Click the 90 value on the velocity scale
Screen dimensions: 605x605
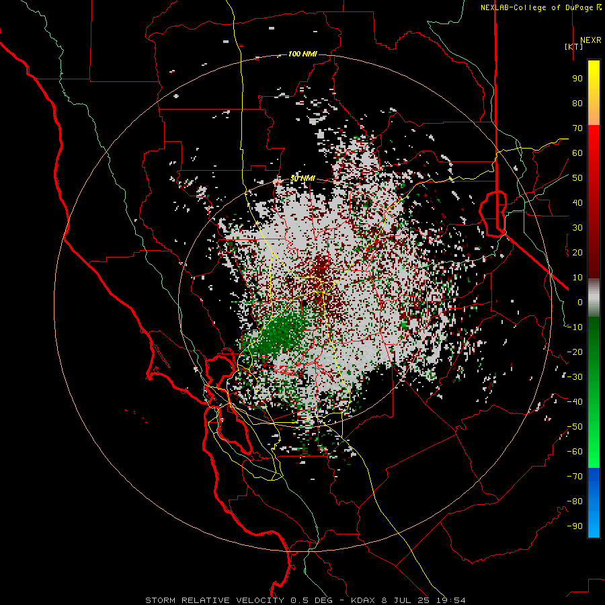pos(577,79)
